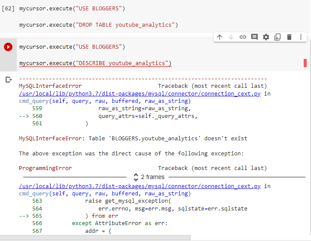The width and height of the screenshot is (311, 241).
Task: Add a comment to the cell
Action: pyautogui.click(x=254, y=37)
